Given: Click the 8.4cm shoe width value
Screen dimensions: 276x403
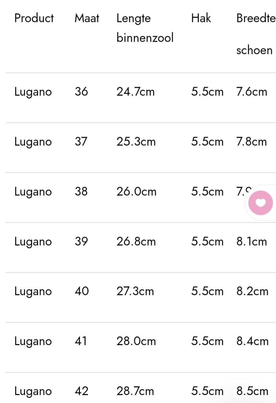Looking at the screenshot, I should (x=252, y=341).
